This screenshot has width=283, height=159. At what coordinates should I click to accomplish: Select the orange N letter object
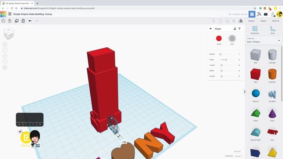[x=149, y=145]
